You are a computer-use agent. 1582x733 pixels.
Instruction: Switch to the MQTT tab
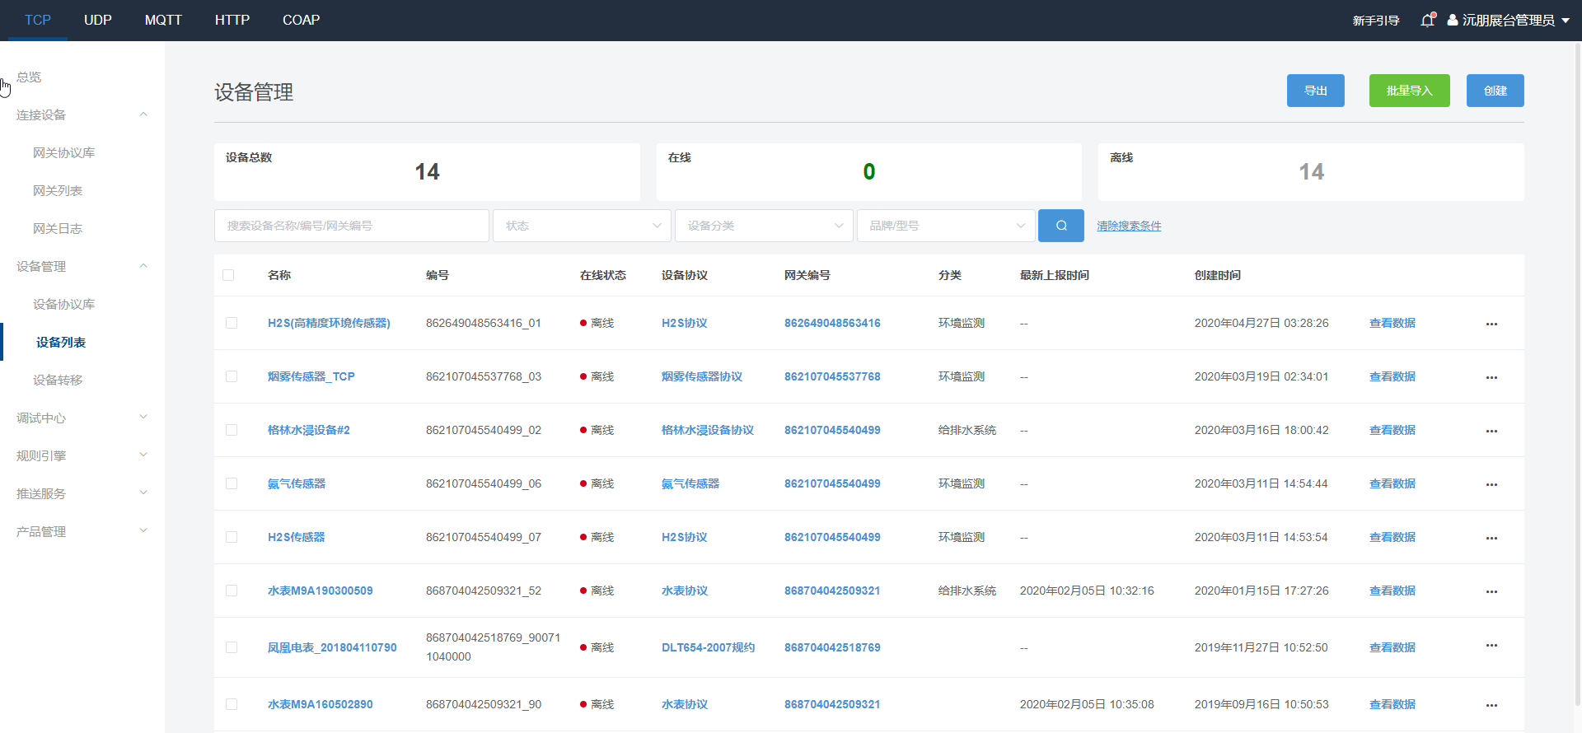coord(163,20)
